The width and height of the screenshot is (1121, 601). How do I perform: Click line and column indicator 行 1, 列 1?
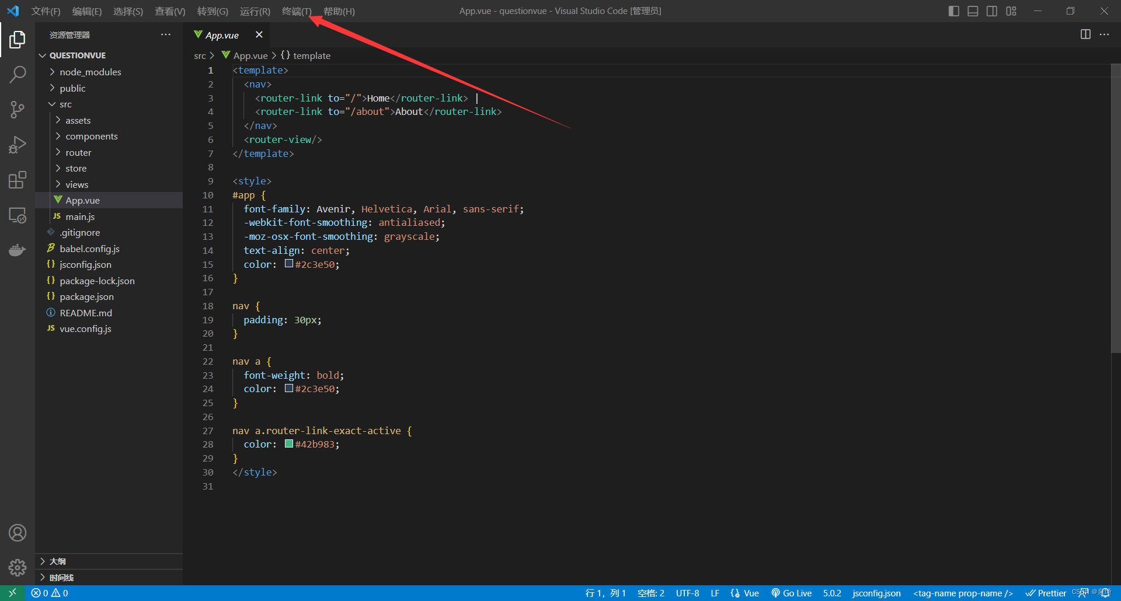click(605, 593)
